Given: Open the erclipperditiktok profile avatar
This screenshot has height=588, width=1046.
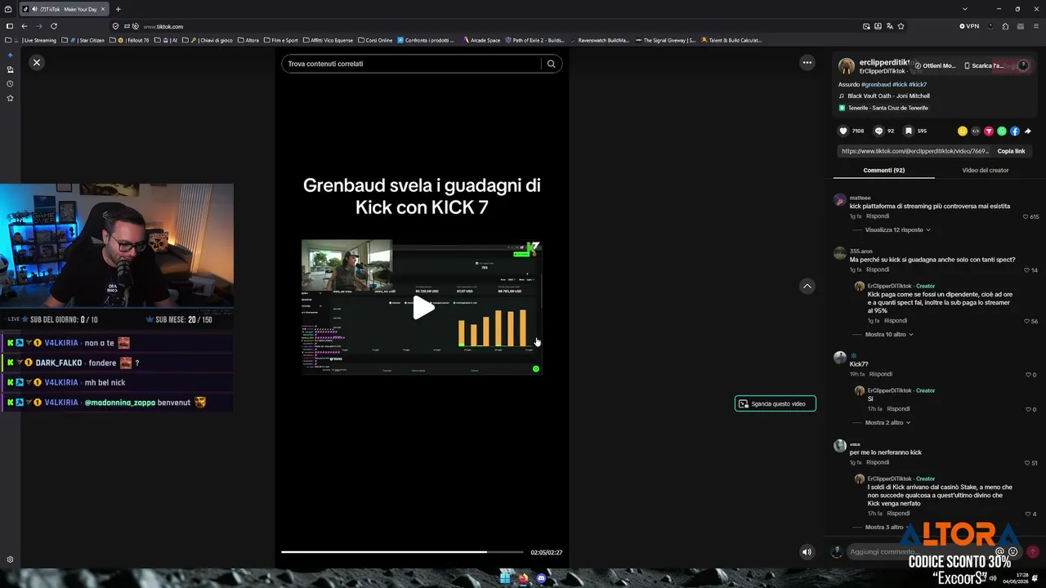Looking at the screenshot, I should click(x=847, y=66).
